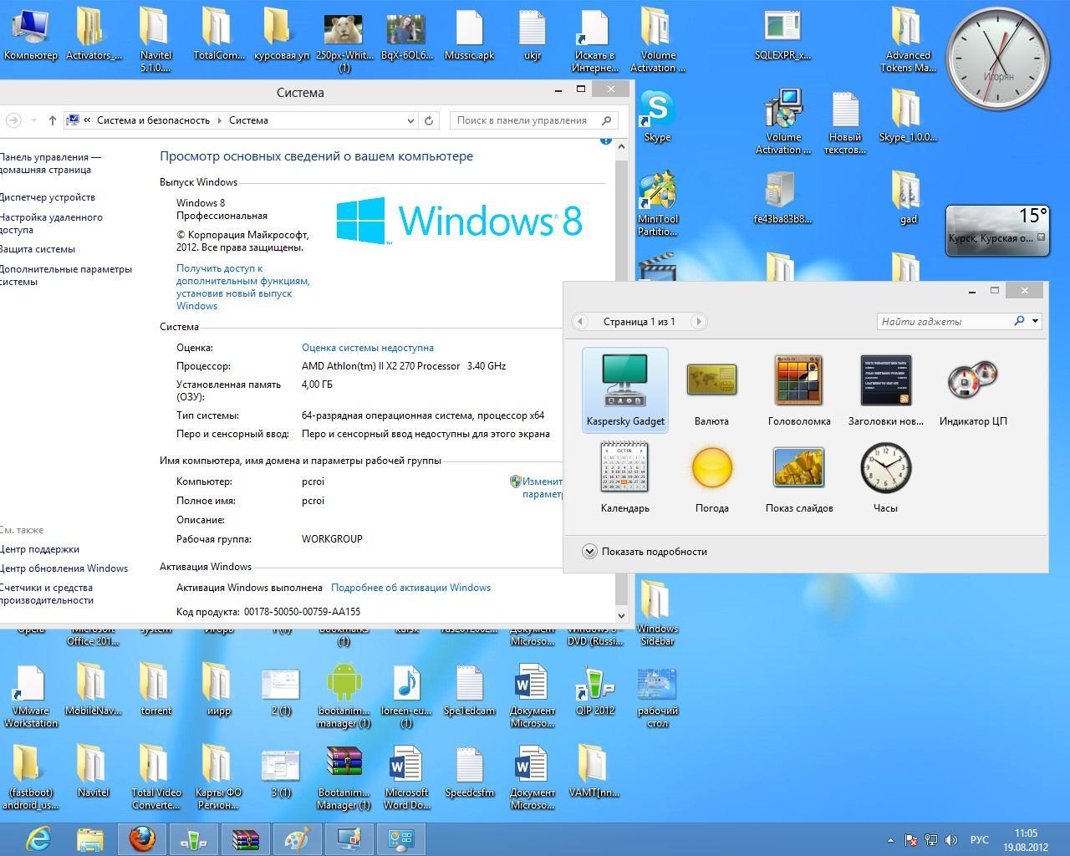Viewport: 1070px width, 856px height.
Task: Open Настройка удаленного доступа link
Action: click(x=51, y=223)
